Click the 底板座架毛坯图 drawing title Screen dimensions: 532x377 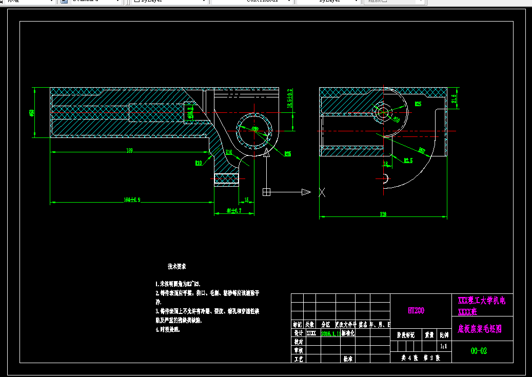[480, 328]
